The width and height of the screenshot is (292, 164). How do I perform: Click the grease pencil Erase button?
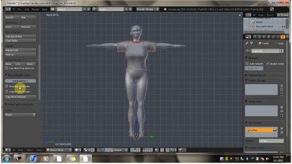coord(31,64)
